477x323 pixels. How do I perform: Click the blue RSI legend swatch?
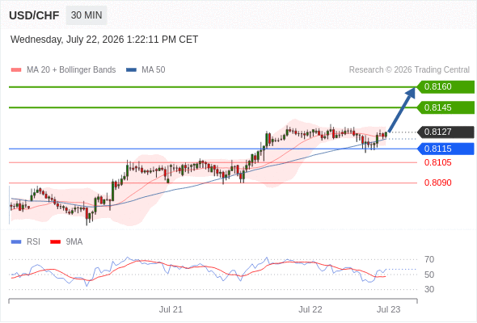(16, 242)
